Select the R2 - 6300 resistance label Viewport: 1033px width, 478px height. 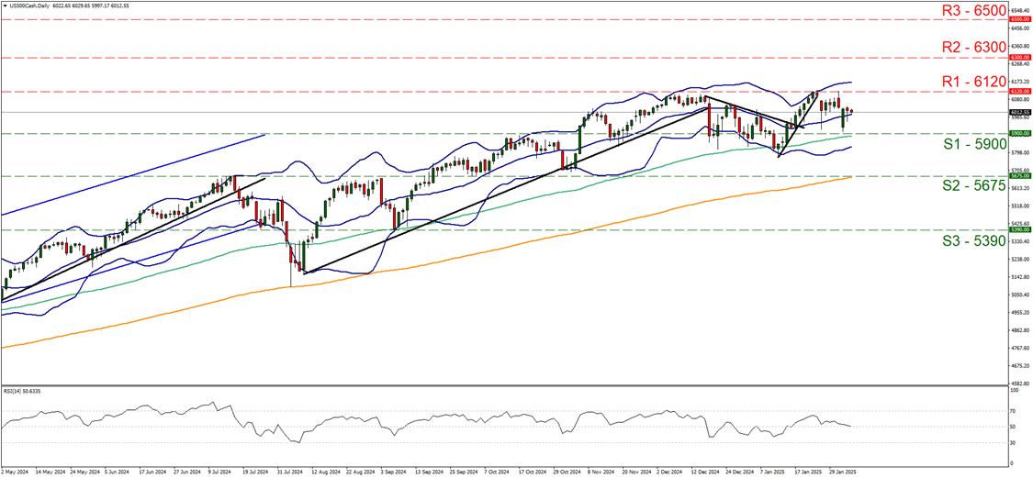click(x=971, y=47)
